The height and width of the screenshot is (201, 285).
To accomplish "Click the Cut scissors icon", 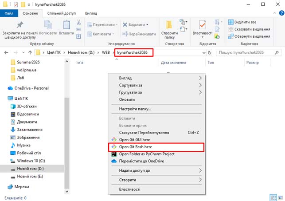I will (78, 22).
